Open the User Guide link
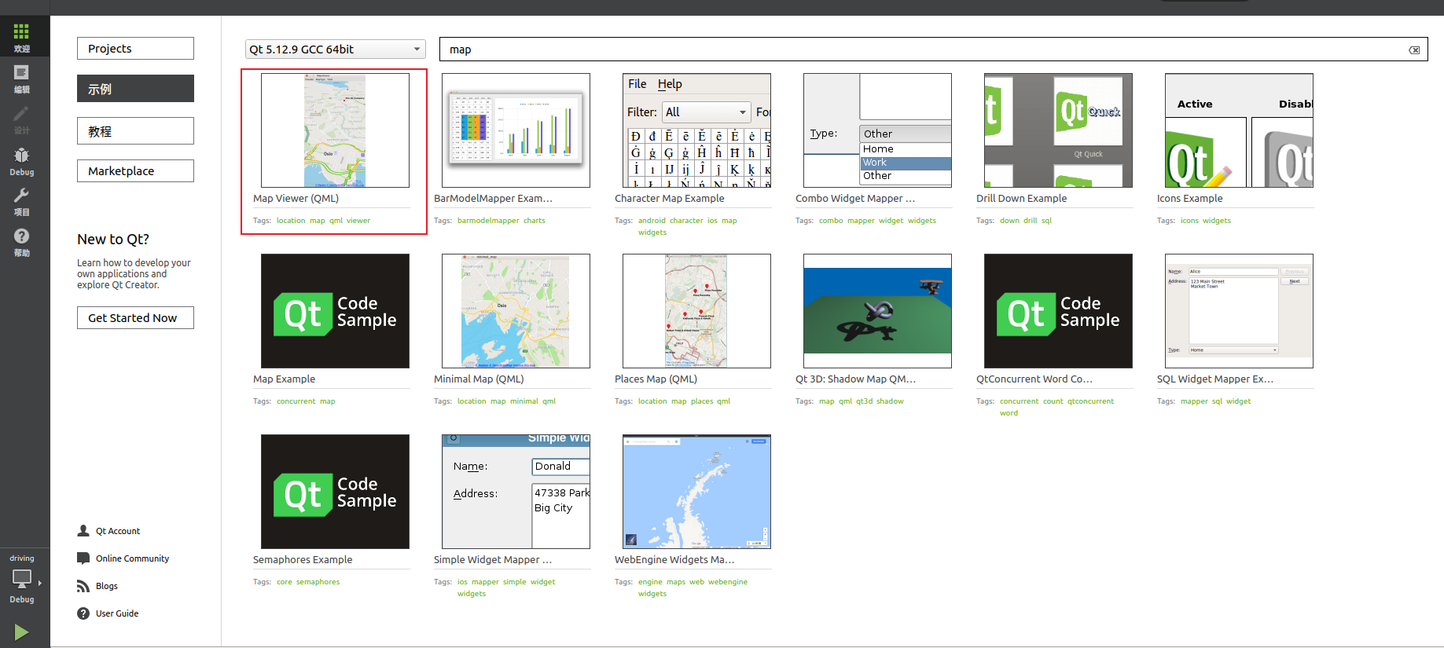The width and height of the screenshot is (1444, 648). click(x=116, y=613)
